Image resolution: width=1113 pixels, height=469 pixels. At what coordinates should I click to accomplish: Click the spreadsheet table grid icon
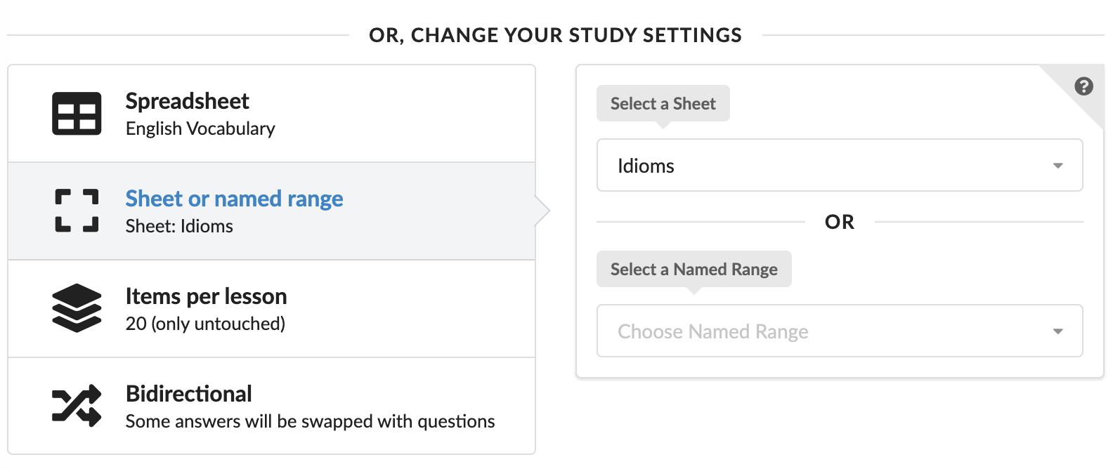77,114
